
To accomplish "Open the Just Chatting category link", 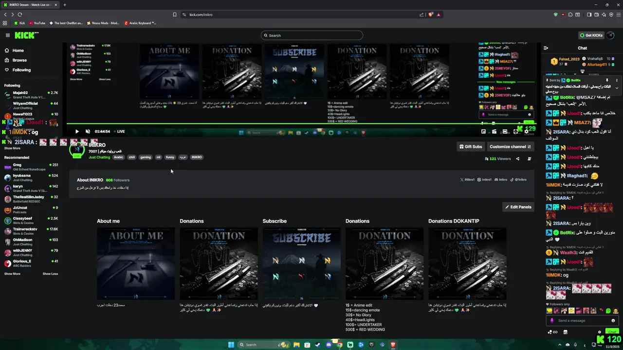I will (99, 157).
